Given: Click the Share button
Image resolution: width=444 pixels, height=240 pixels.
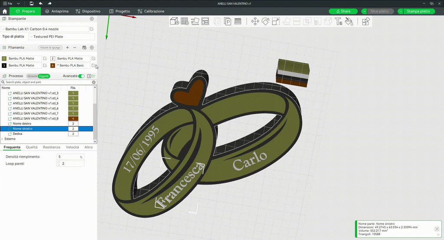Looking at the screenshot, I should [x=343, y=11].
